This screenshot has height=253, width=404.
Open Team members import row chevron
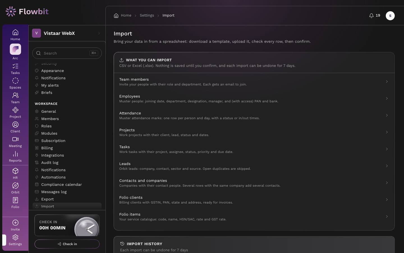point(387,82)
